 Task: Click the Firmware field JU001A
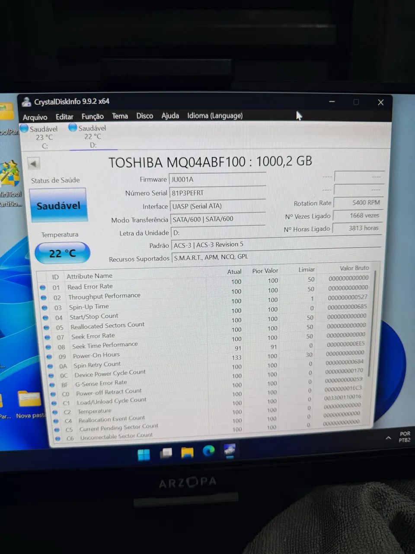pyautogui.click(x=217, y=179)
